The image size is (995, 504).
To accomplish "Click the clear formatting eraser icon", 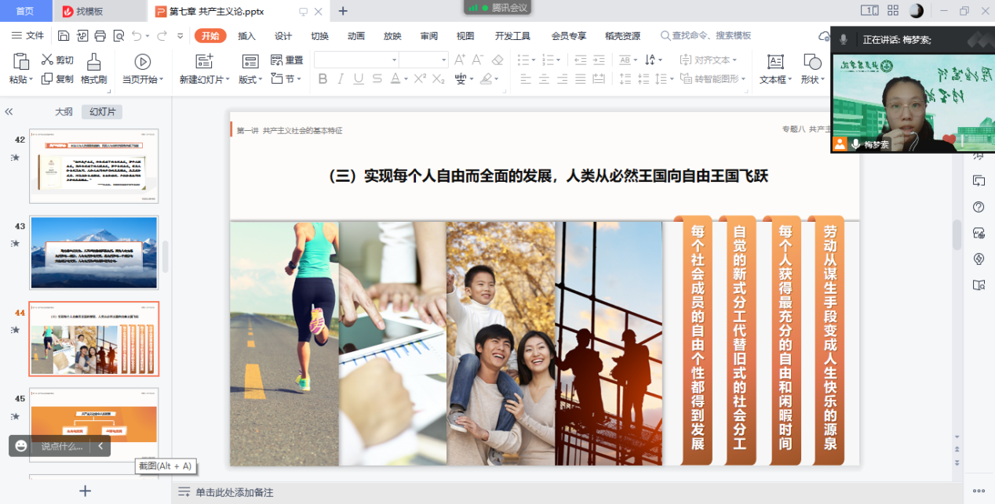I will 497,60.
